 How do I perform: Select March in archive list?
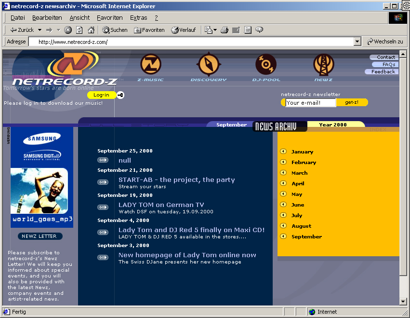pos(299,173)
